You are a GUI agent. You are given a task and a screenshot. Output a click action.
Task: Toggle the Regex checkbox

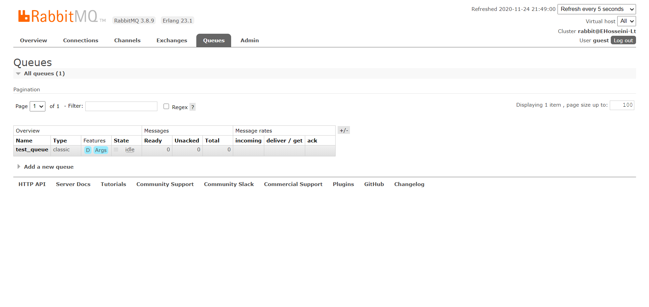pos(166,106)
